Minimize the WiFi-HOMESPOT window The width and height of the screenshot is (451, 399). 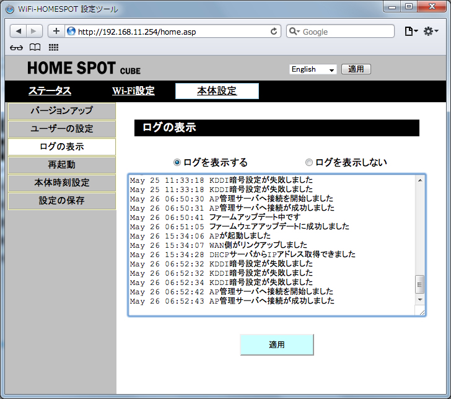point(392,7)
